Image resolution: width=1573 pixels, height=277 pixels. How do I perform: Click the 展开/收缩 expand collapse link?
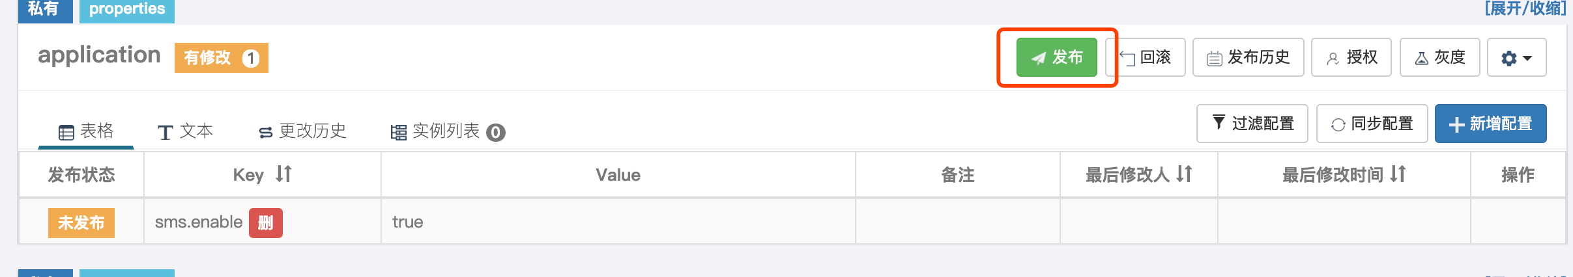coord(1525,8)
